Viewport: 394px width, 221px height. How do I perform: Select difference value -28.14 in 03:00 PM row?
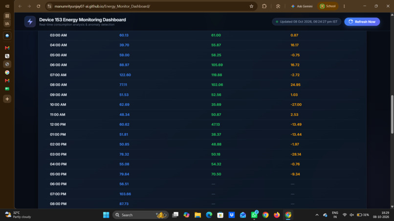tap(296, 154)
